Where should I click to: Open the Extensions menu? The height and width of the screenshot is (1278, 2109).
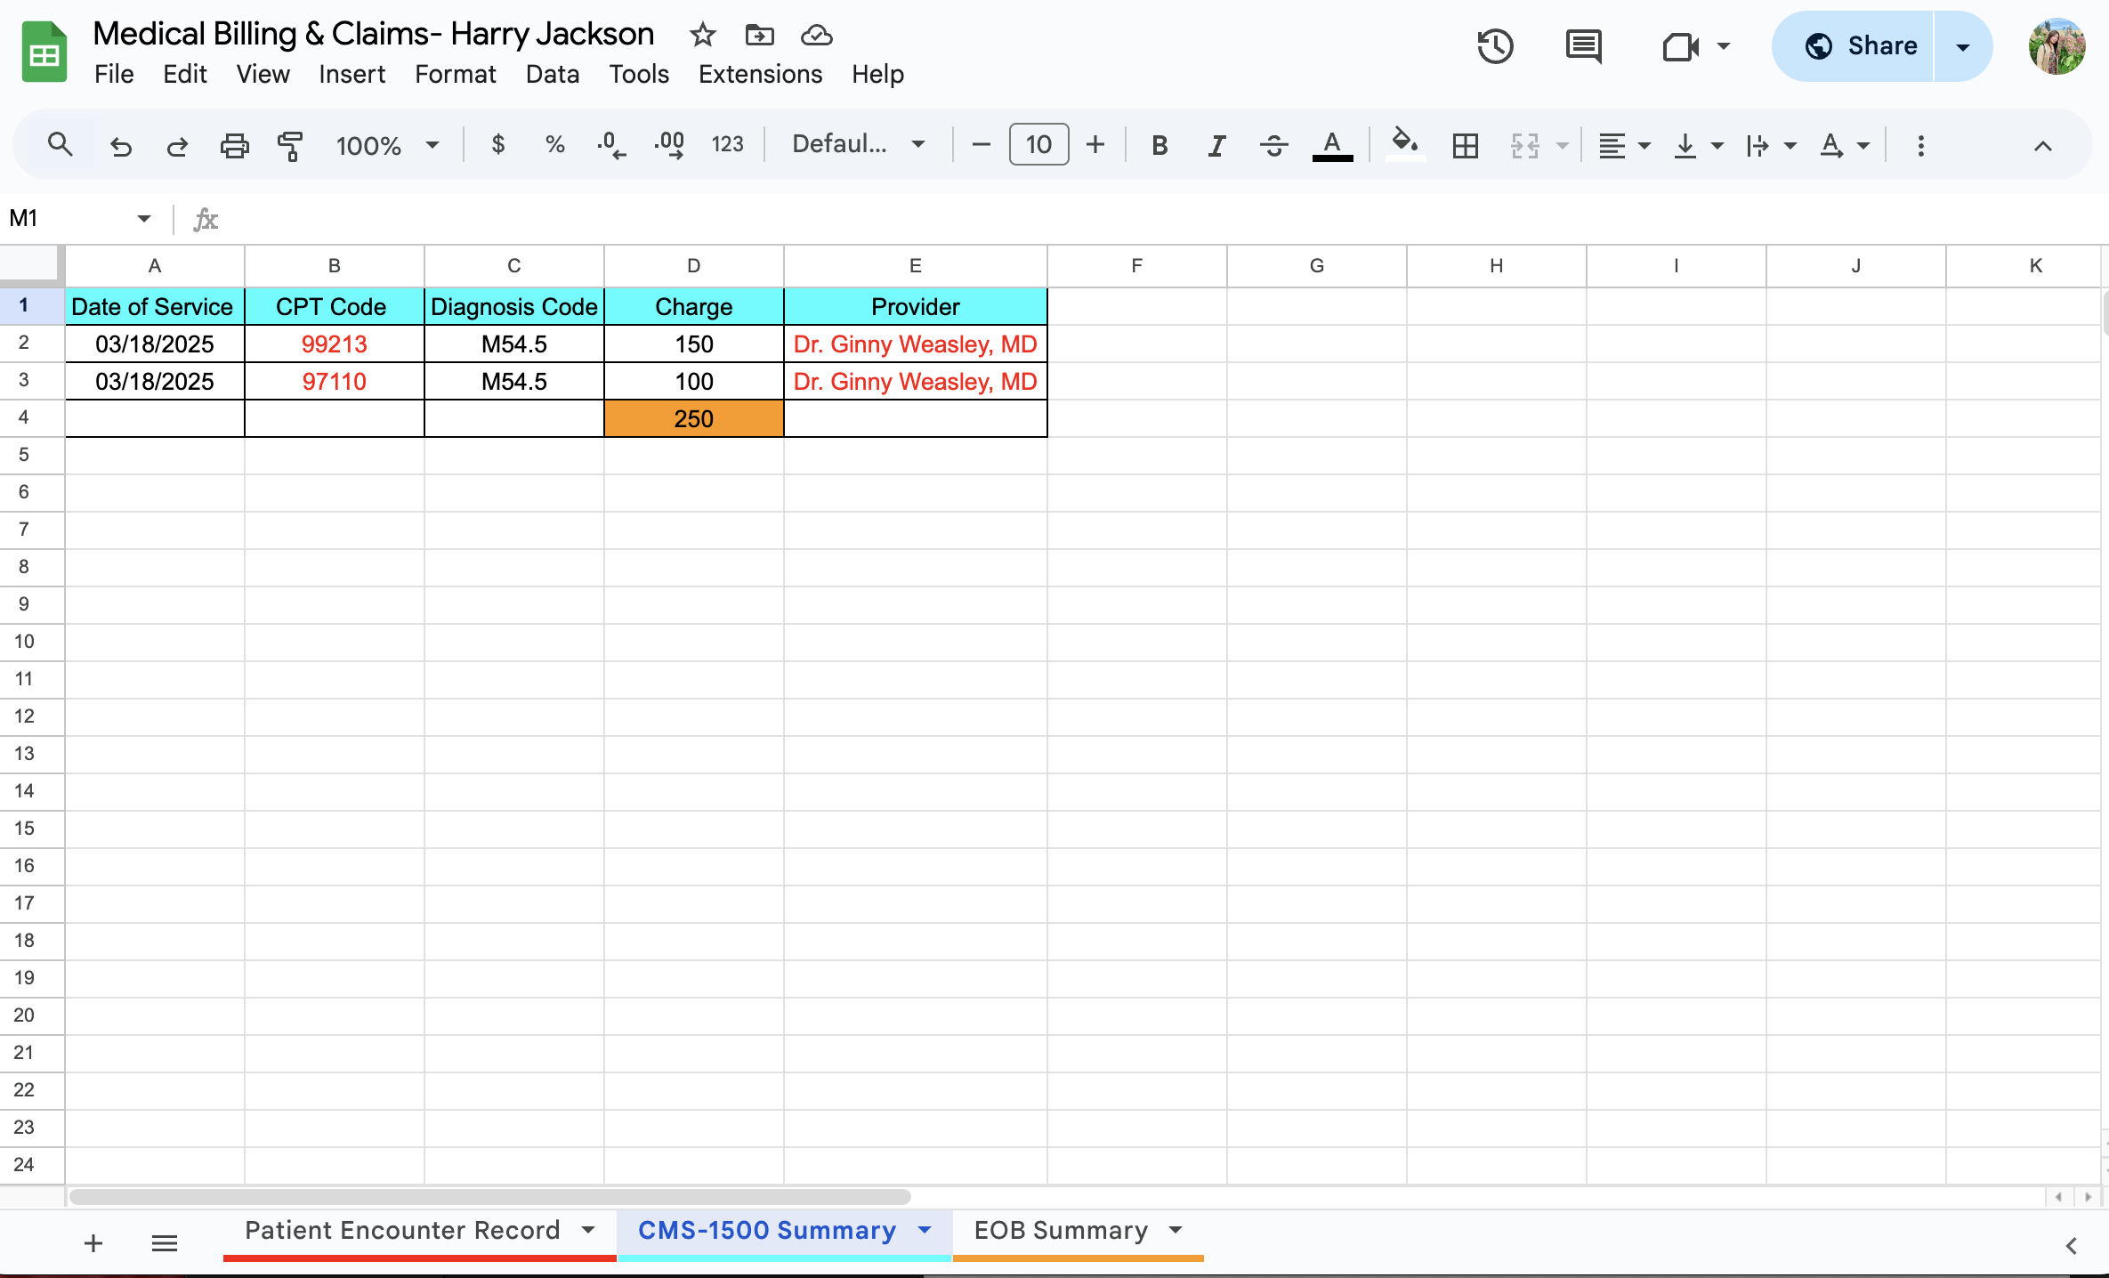pos(760,74)
